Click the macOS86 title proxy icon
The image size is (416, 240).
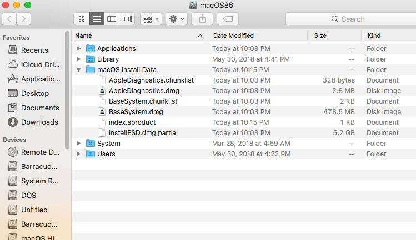tap(193, 5)
